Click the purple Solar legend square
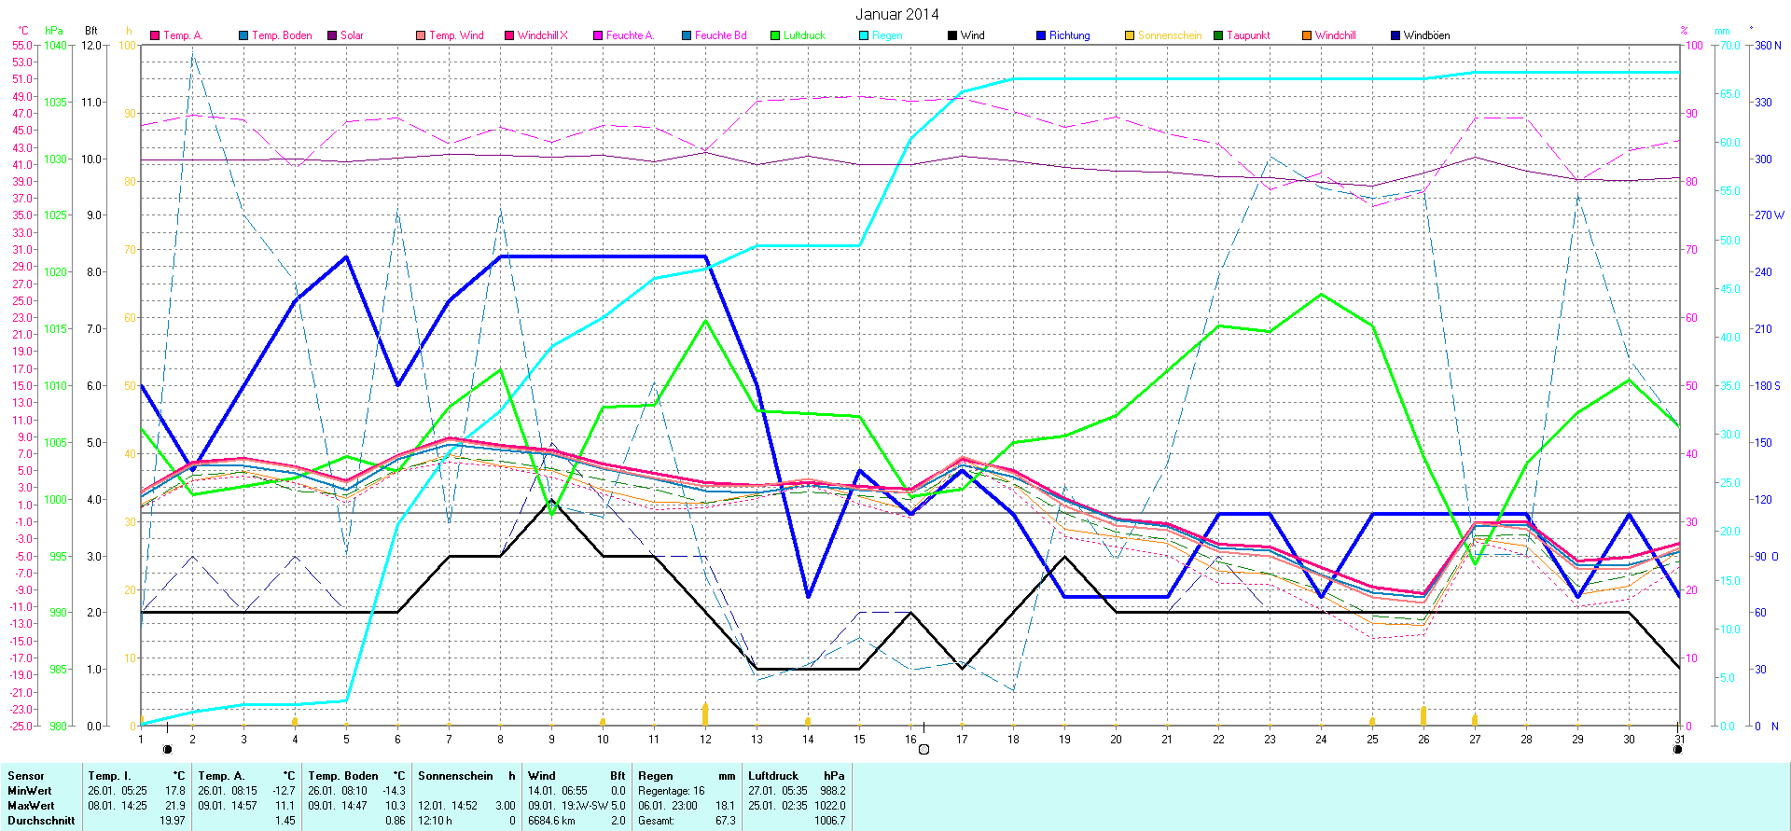The width and height of the screenshot is (1791, 831). point(332,35)
